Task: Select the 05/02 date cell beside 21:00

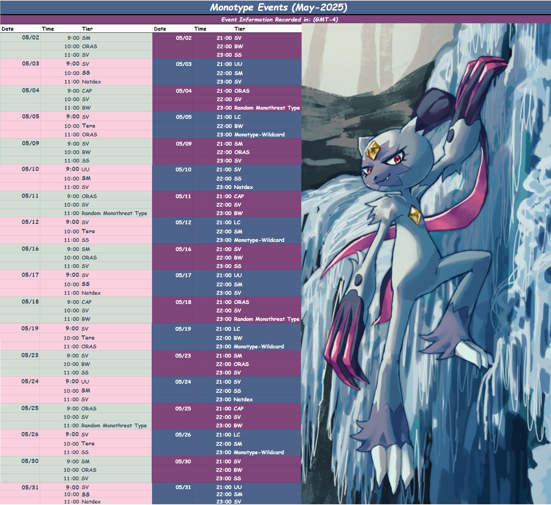Action: 184,38
